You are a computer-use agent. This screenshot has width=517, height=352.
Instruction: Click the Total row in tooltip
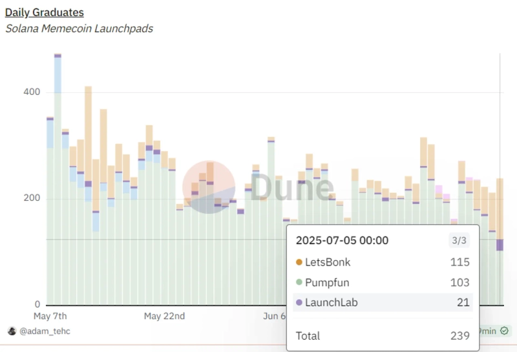pos(383,335)
